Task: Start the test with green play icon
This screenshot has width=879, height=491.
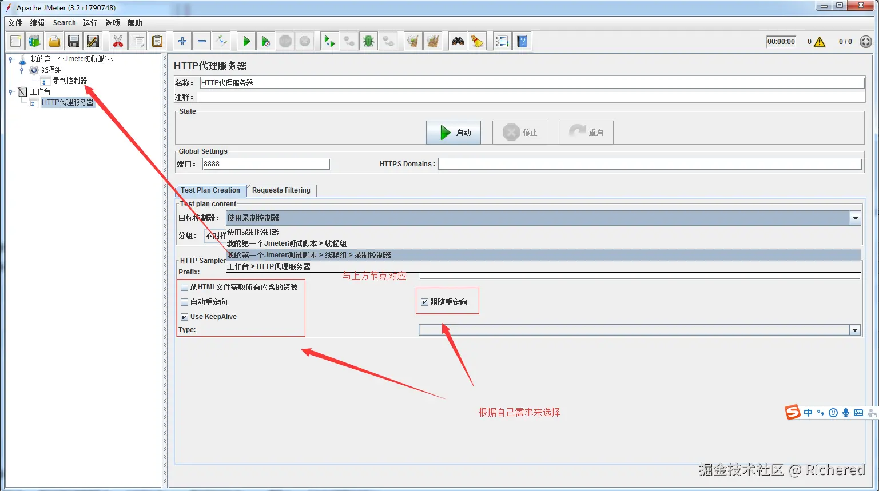Action: click(x=246, y=41)
